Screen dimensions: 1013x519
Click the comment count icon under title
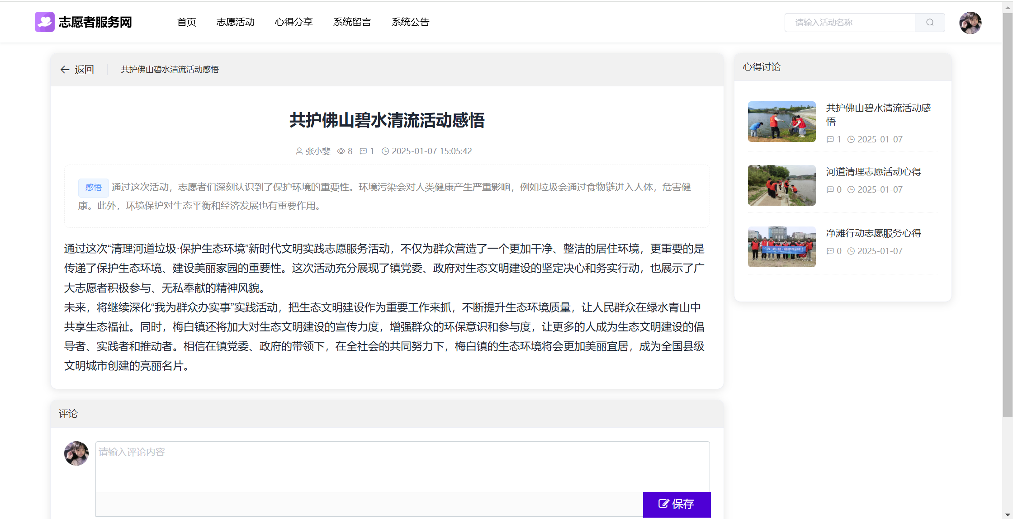coord(363,151)
